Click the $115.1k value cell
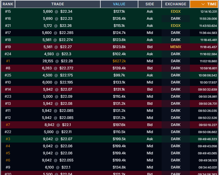This screenshot has width=219, height=175. coord(119,26)
